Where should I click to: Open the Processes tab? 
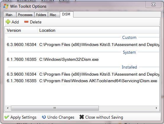[x=25, y=15]
